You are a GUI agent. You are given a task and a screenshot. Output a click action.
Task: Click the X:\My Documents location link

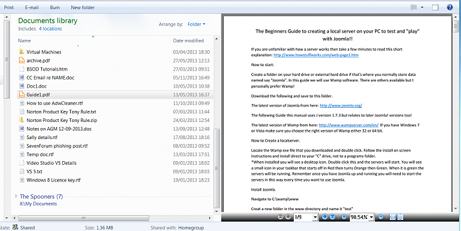[x=38, y=204]
